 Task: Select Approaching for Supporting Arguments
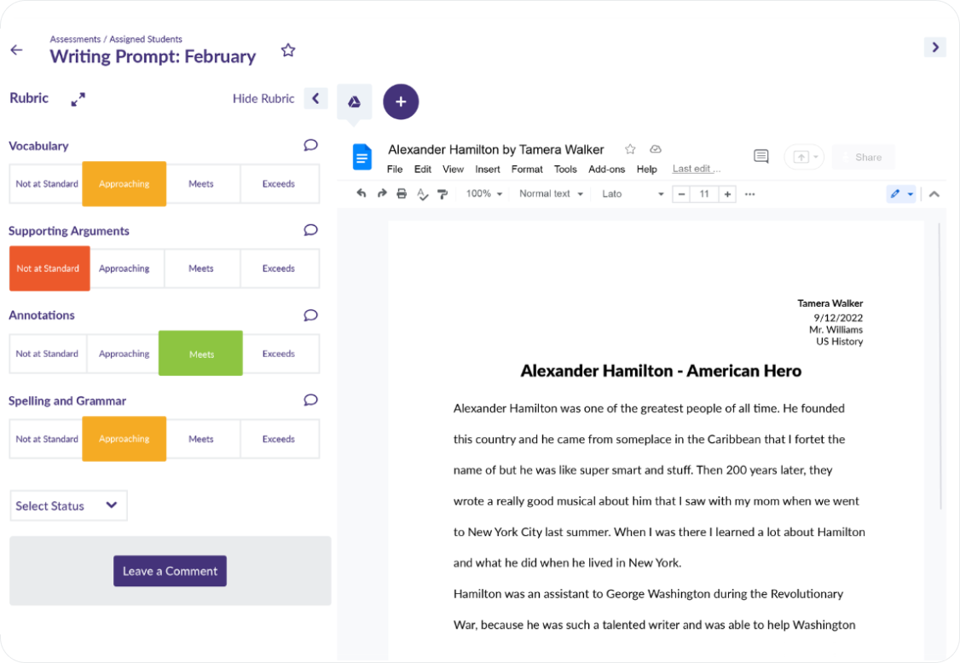[x=124, y=268]
